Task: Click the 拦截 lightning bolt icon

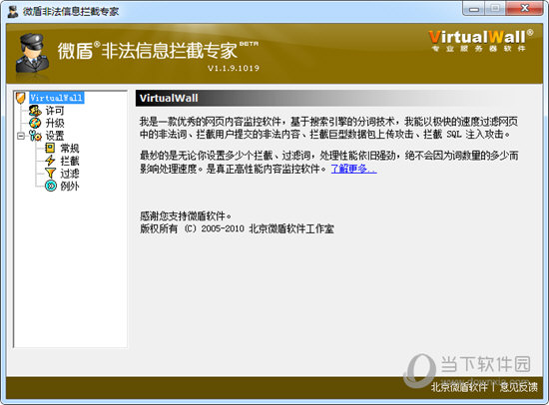Action: tap(50, 161)
